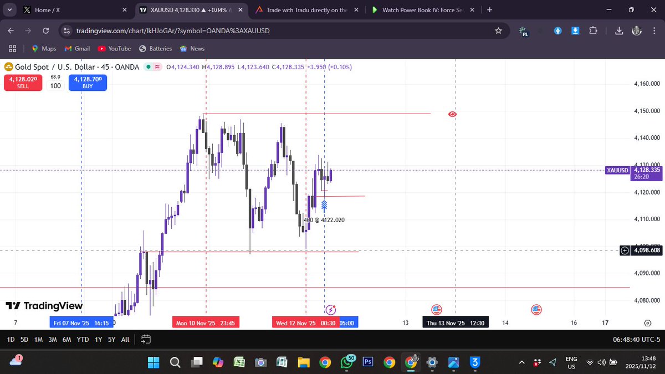This screenshot has height=374, width=665.
Task: Click the lightning economic events icon near Wed 12 Nov
Action: (x=330, y=310)
